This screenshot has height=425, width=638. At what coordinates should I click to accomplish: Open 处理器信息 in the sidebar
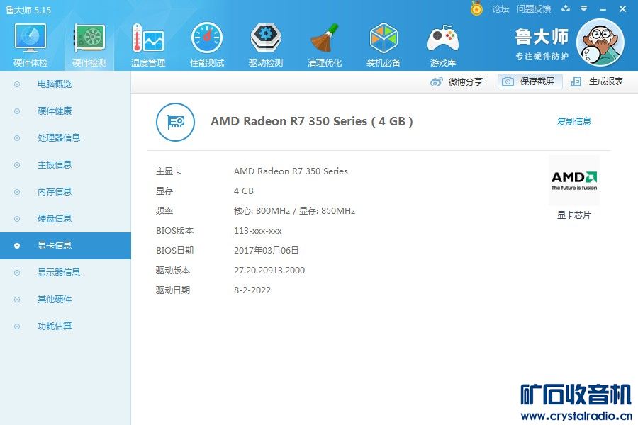pyautogui.click(x=65, y=138)
